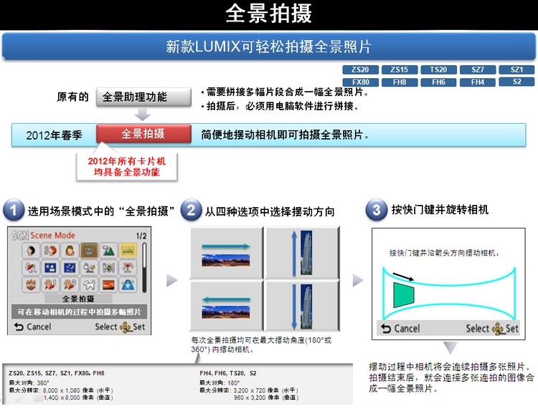Click the heading 按快门键并旋转相机
The width and height of the screenshot is (538, 409).
coord(440,209)
